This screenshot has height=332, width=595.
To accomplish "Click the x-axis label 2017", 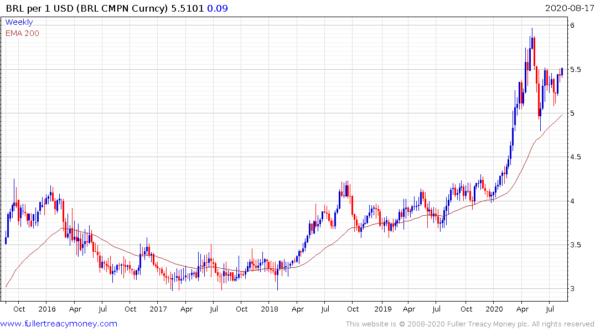I will [x=158, y=309].
